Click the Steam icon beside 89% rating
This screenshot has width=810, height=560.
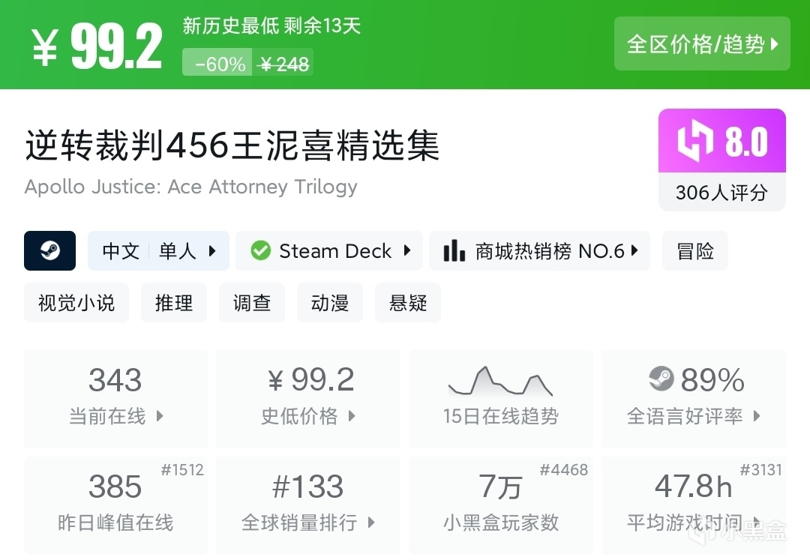click(661, 379)
